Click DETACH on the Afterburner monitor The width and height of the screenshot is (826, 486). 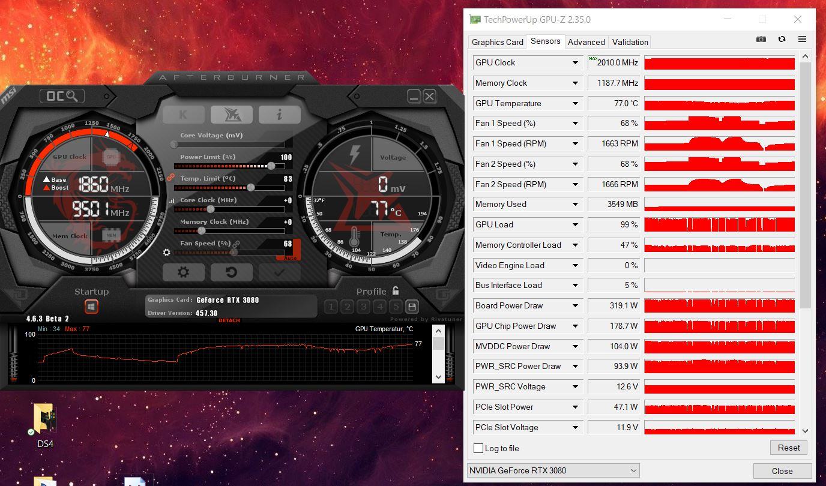[229, 320]
